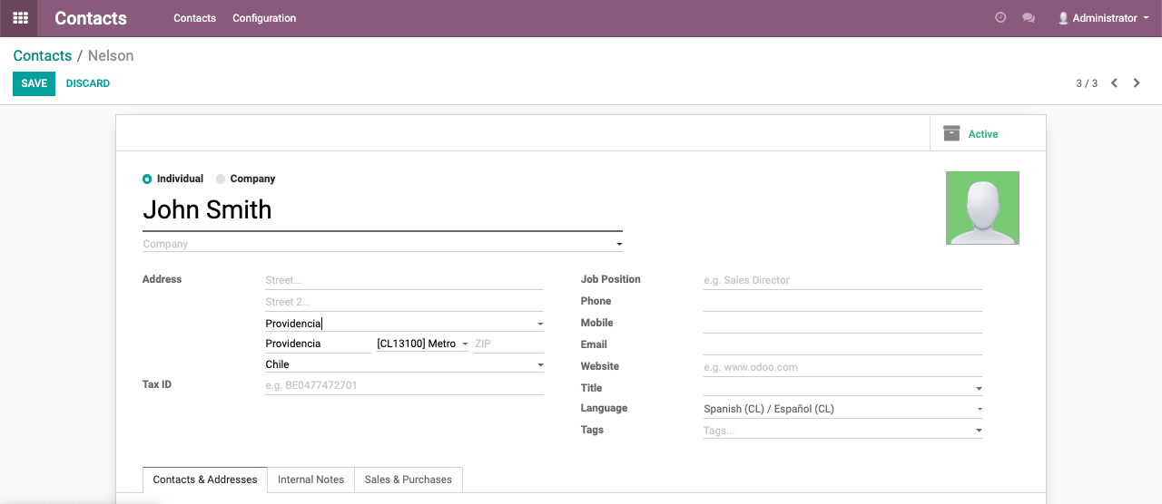Image resolution: width=1162 pixels, height=504 pixels.
Task: Open the Configuration menu
Action: coord(264,18)
